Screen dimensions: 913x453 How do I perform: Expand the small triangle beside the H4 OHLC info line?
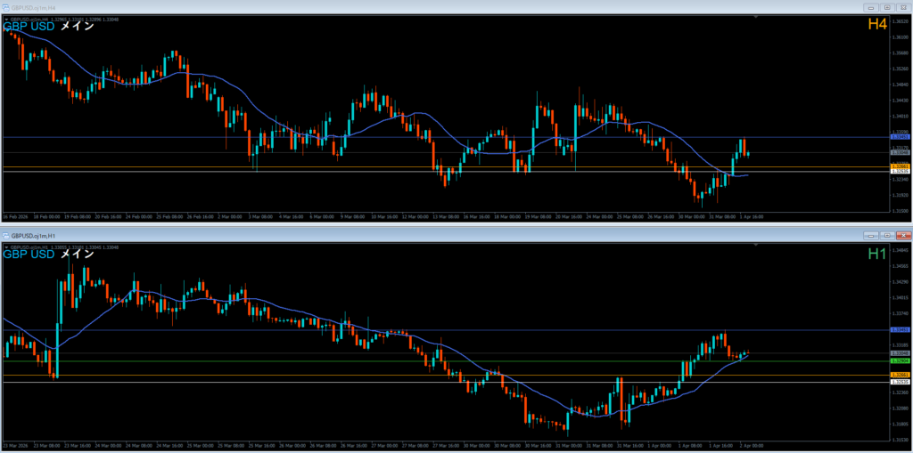click(6, 20)
